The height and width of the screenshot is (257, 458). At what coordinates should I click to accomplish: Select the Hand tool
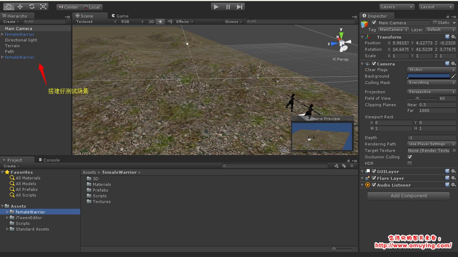point(9,7)
